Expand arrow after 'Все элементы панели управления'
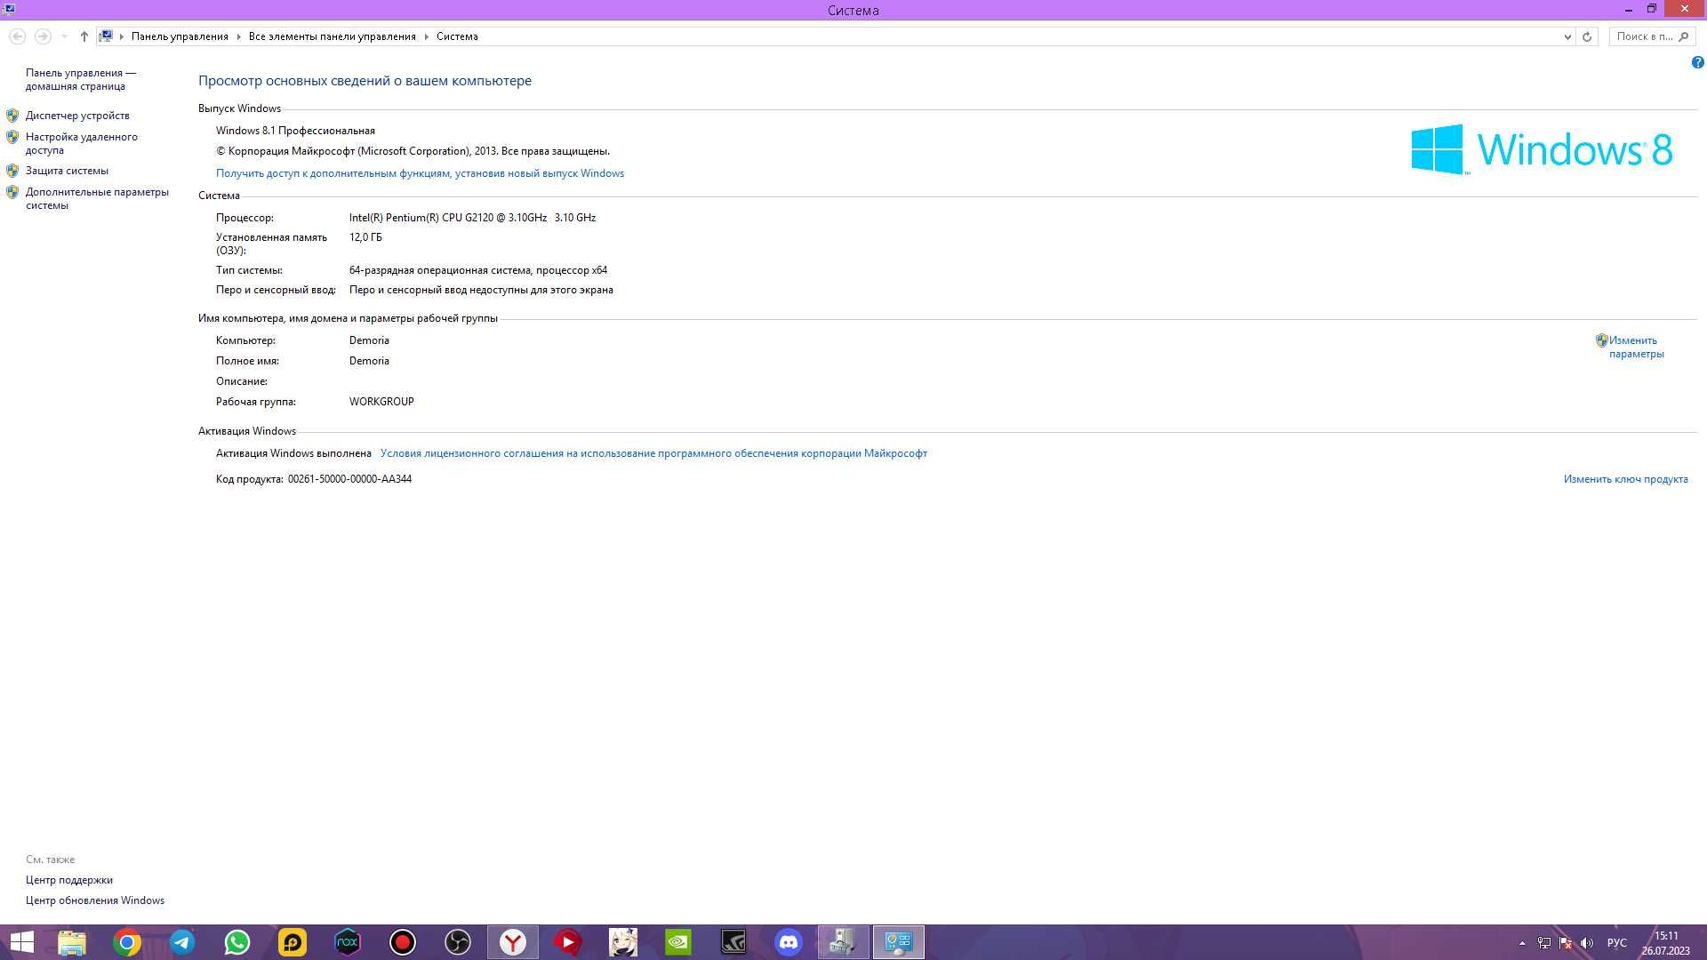This screenshot has width=1707, height=960. tap(426, 36)
